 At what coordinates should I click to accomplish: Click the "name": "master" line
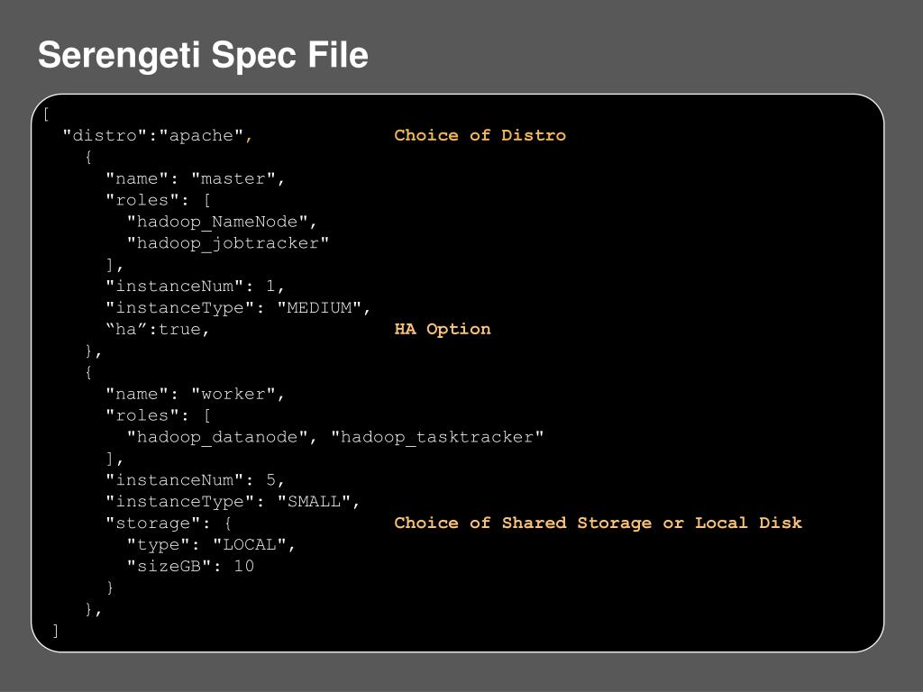196,179
